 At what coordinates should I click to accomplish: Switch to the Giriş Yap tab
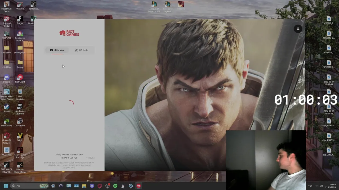pyautogui.click(x=57, y=50)
